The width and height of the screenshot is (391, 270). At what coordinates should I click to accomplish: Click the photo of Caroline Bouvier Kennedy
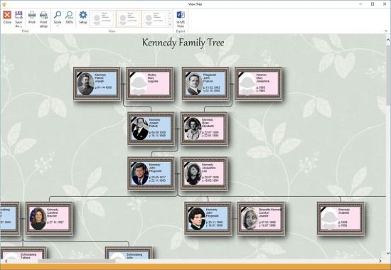click(38, 219)
